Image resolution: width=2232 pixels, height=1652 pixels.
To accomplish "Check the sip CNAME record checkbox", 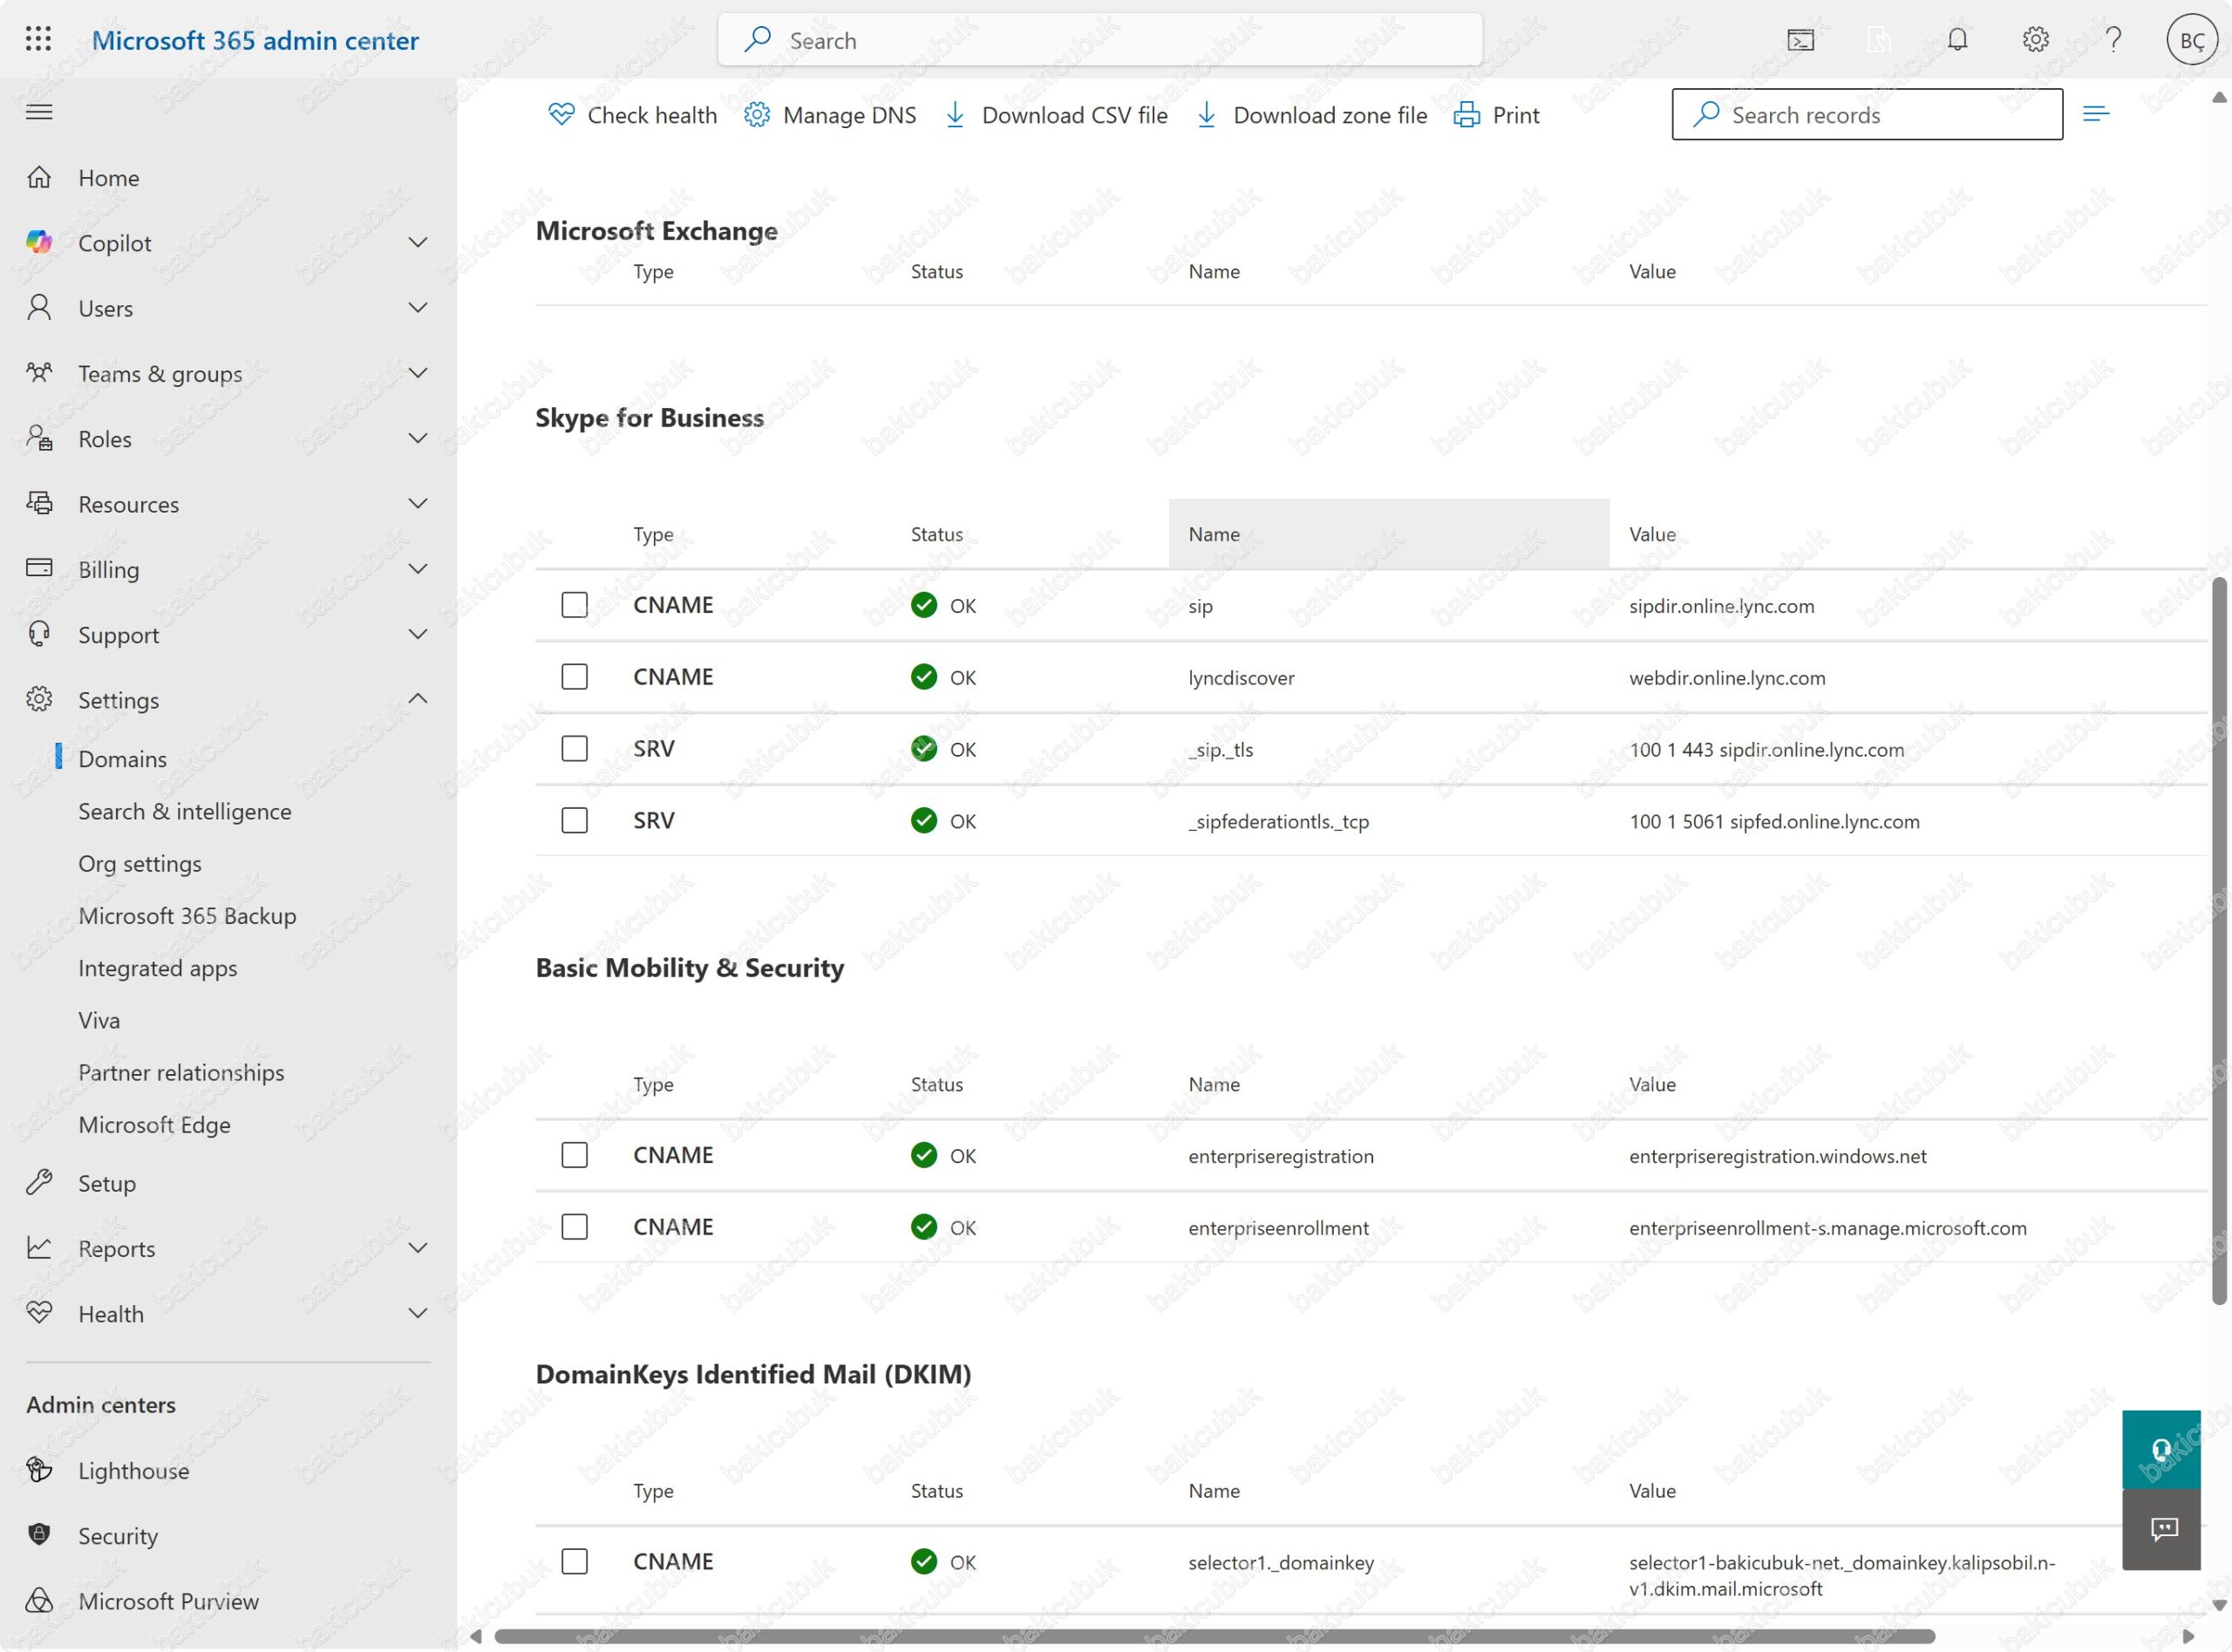I will pos(574,605).
